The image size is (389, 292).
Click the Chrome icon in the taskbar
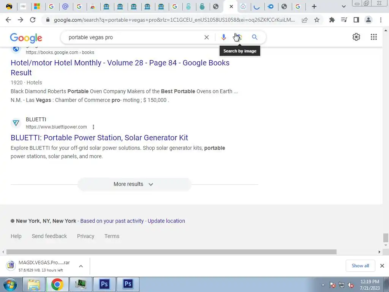(57, 284)
